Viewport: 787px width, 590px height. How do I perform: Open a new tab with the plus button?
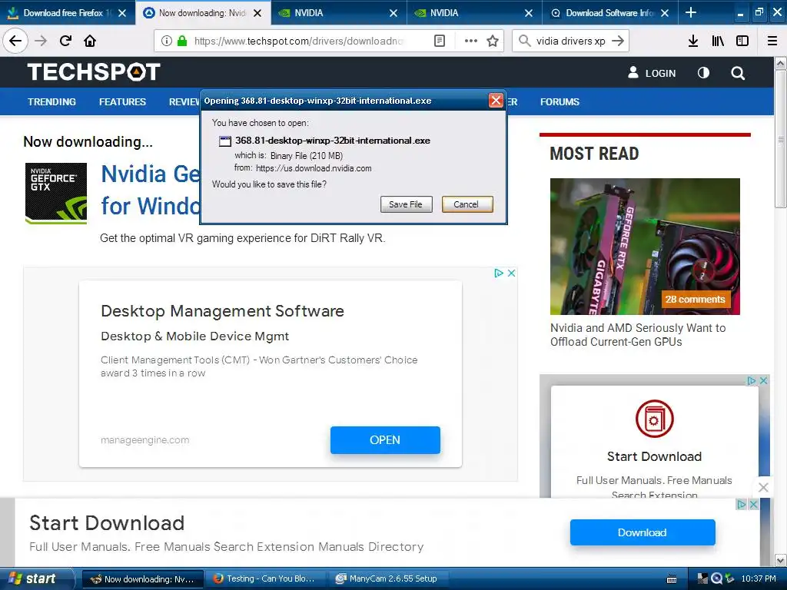coord(691,12)
